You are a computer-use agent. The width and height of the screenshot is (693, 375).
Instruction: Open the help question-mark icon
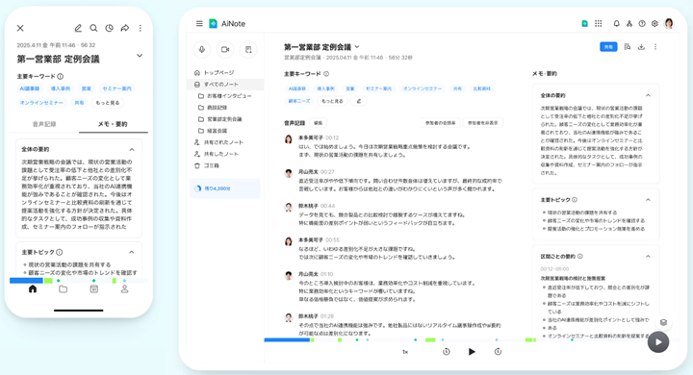click(x=642, y=24)
